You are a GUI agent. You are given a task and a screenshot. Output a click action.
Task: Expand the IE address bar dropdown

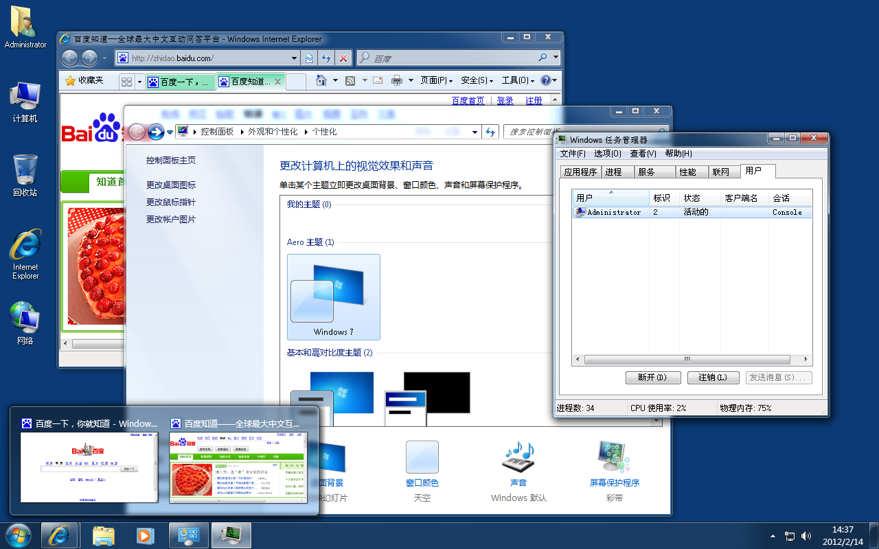(x=295, y=58)
